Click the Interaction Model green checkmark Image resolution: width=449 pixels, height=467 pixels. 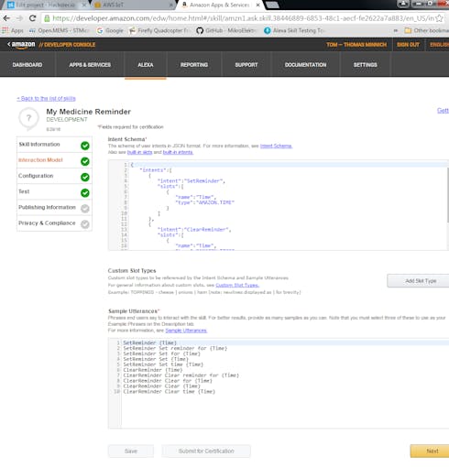coord(85,161)
